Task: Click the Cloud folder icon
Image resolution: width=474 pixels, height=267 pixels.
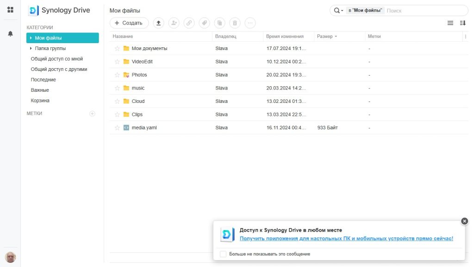Action: (x=126, y=101)
